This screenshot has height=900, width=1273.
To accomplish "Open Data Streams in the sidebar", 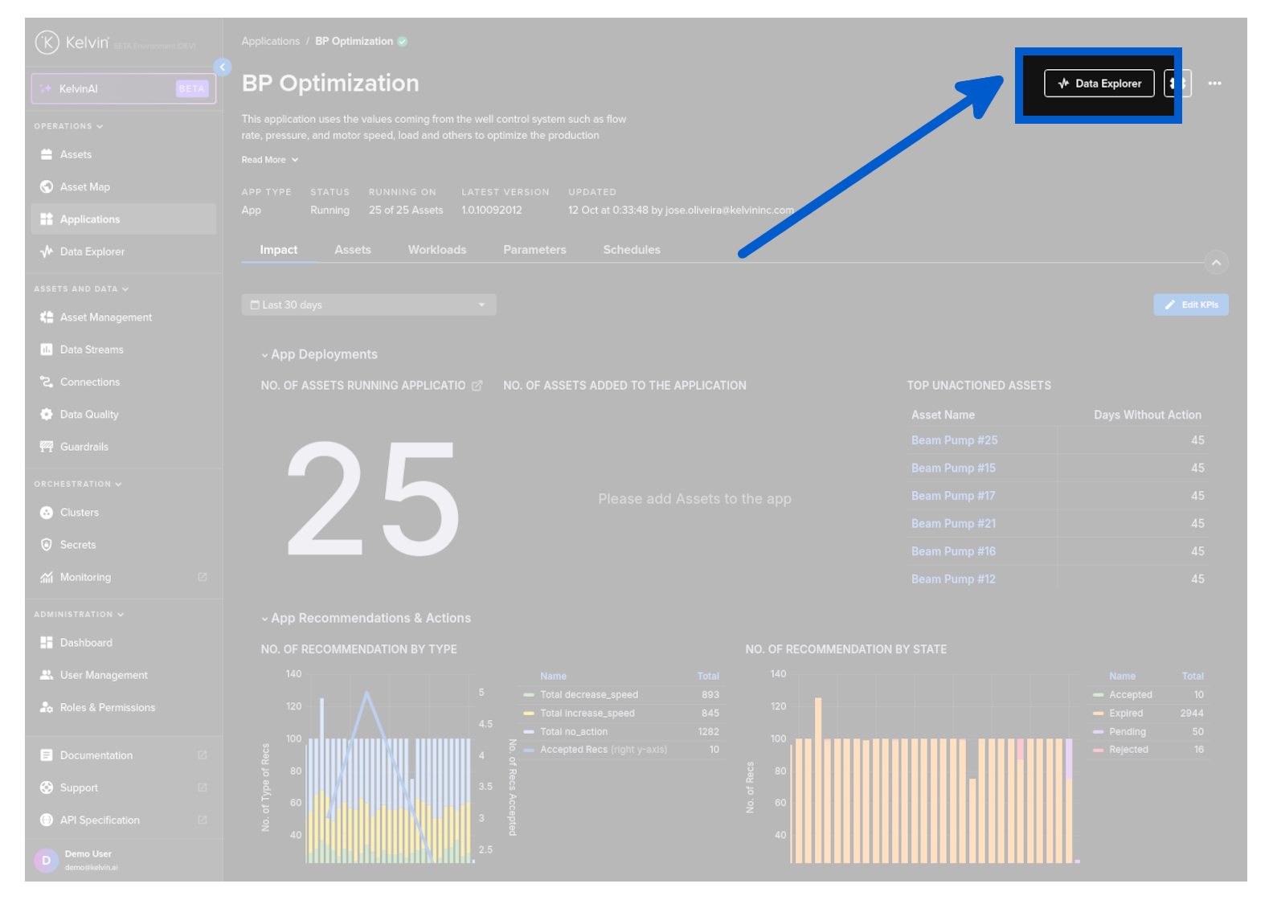I will point(92,350).
